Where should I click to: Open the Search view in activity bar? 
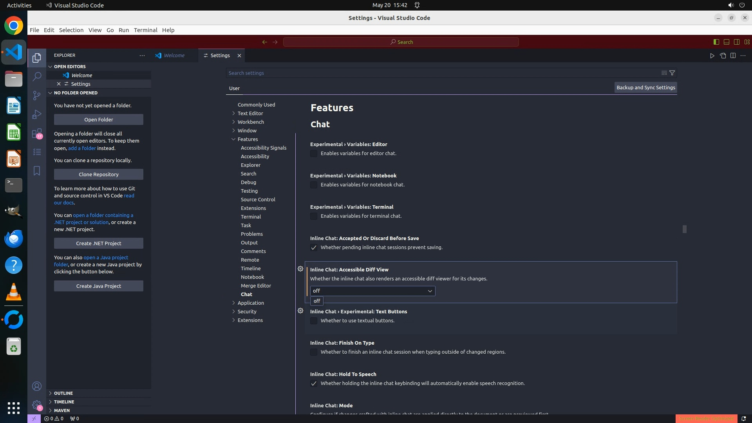coord(37,76)
